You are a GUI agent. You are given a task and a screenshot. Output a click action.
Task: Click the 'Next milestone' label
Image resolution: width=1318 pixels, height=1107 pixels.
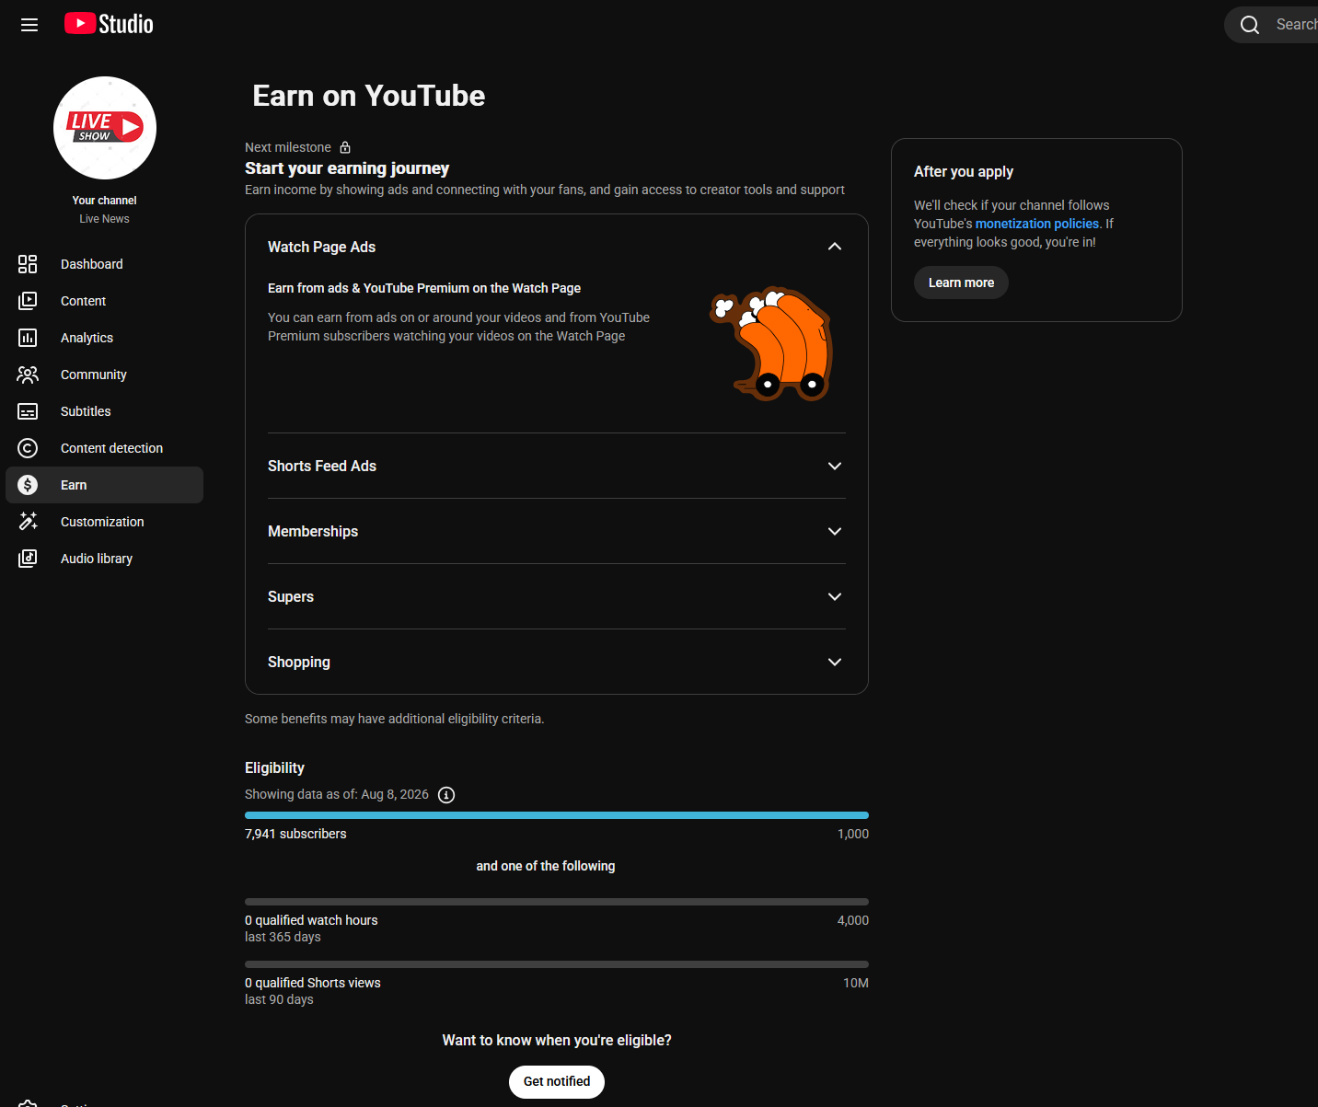tap(288, 147)
